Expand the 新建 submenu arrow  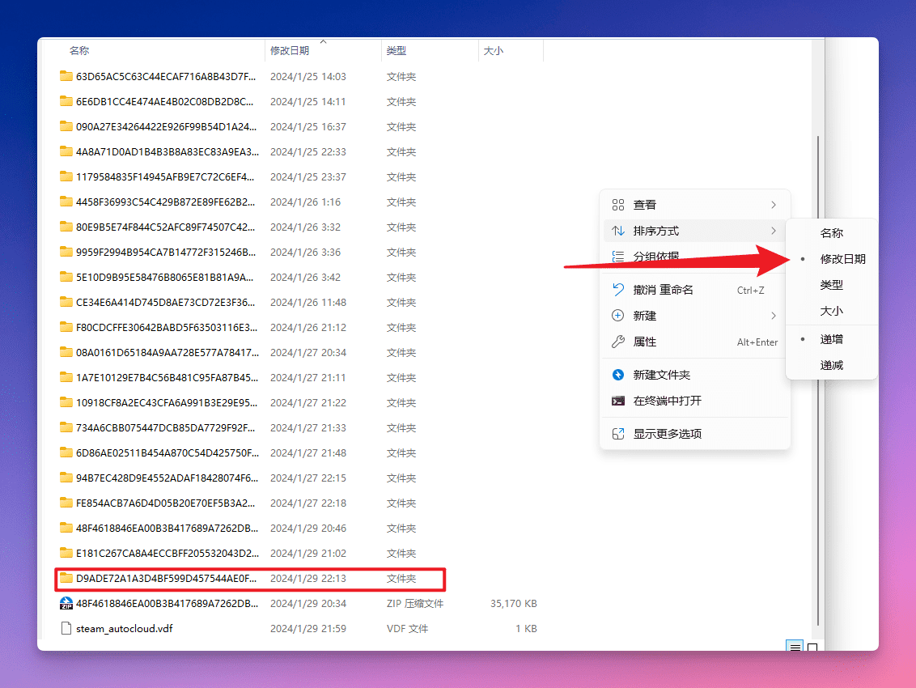click(774, 316)
